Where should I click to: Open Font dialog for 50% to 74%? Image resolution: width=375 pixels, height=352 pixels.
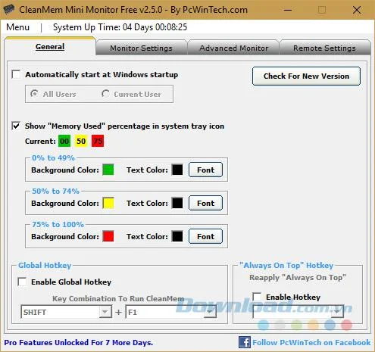[205, 203]
